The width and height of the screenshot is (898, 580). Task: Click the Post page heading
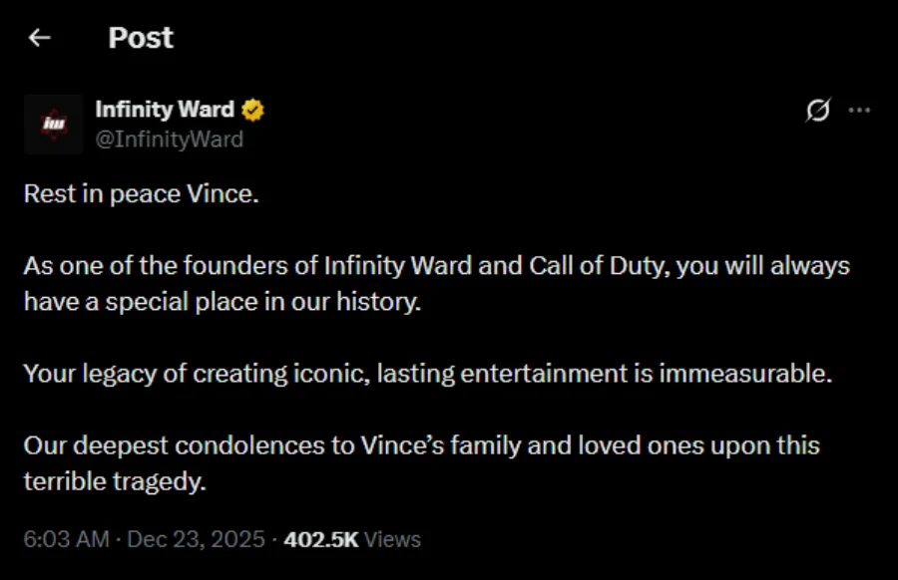[141, 38]
